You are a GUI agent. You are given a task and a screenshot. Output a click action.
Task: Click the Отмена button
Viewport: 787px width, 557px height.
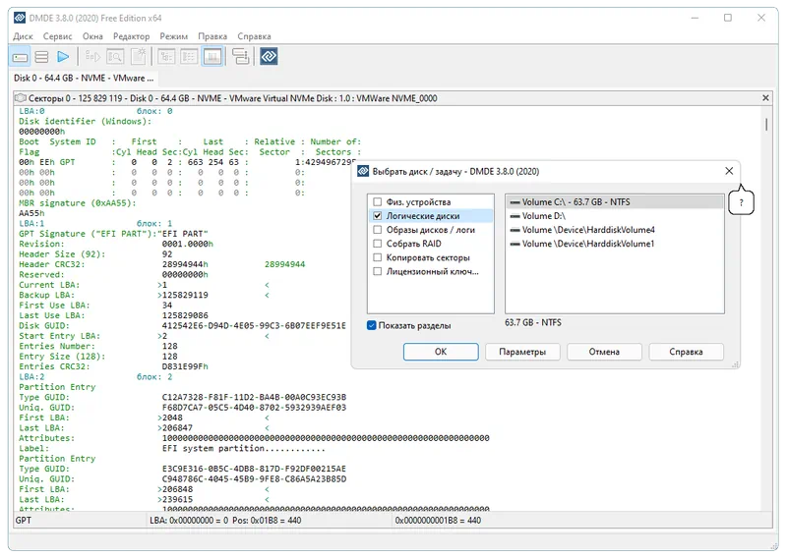603,352
